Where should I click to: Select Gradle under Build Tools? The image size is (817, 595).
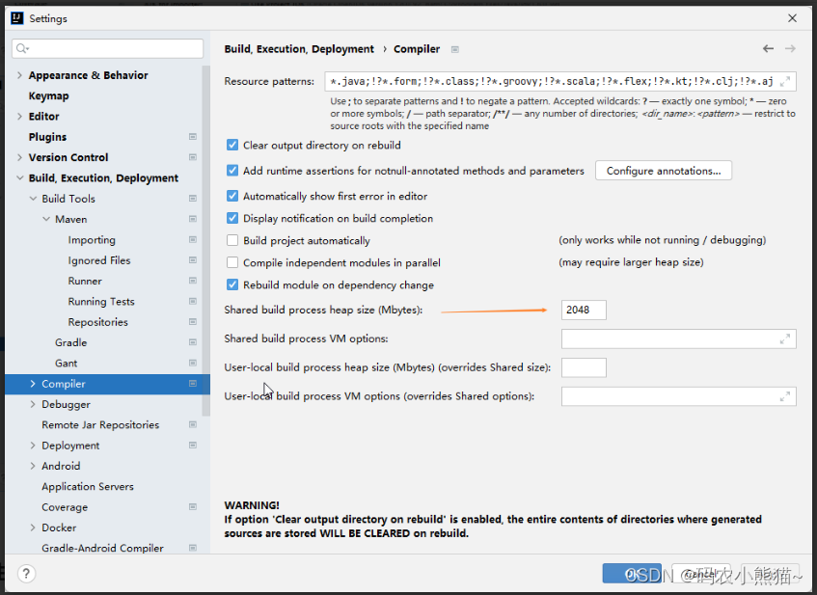tap(70, 342)
